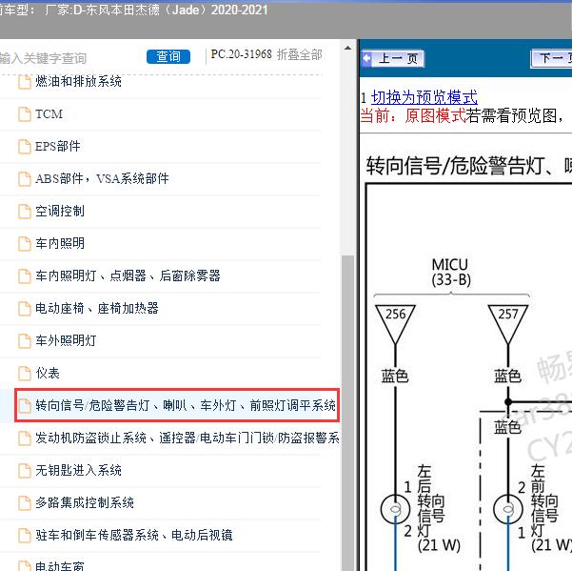Click document icon beside 仪表
This screenshot has width=572, height=571.
pyautogui.click(x=25, y=374)
